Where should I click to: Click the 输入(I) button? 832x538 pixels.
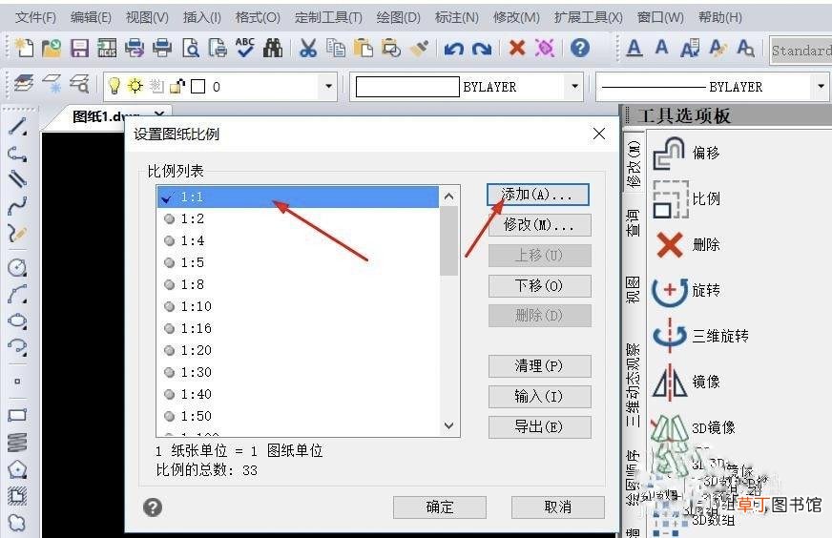(x=540, y=396)
